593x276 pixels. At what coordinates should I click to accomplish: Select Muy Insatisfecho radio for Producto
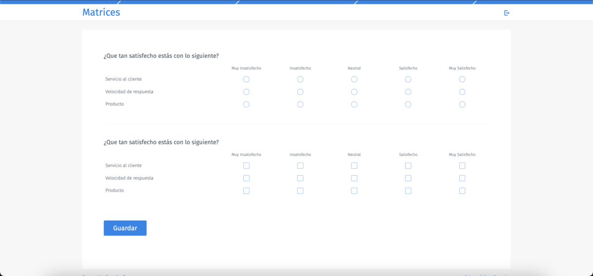click(246, 104)
